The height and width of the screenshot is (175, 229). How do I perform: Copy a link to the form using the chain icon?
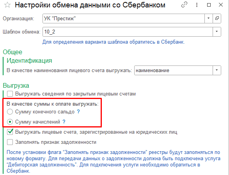[184, 5]
